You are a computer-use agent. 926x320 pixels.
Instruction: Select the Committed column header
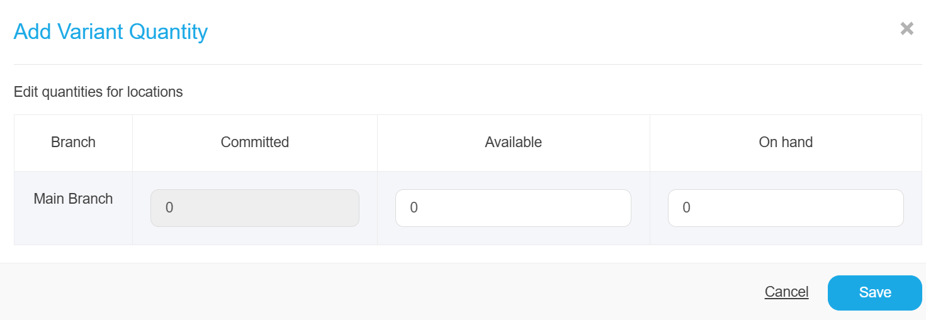pyautogui.click(x=255, y=142)
